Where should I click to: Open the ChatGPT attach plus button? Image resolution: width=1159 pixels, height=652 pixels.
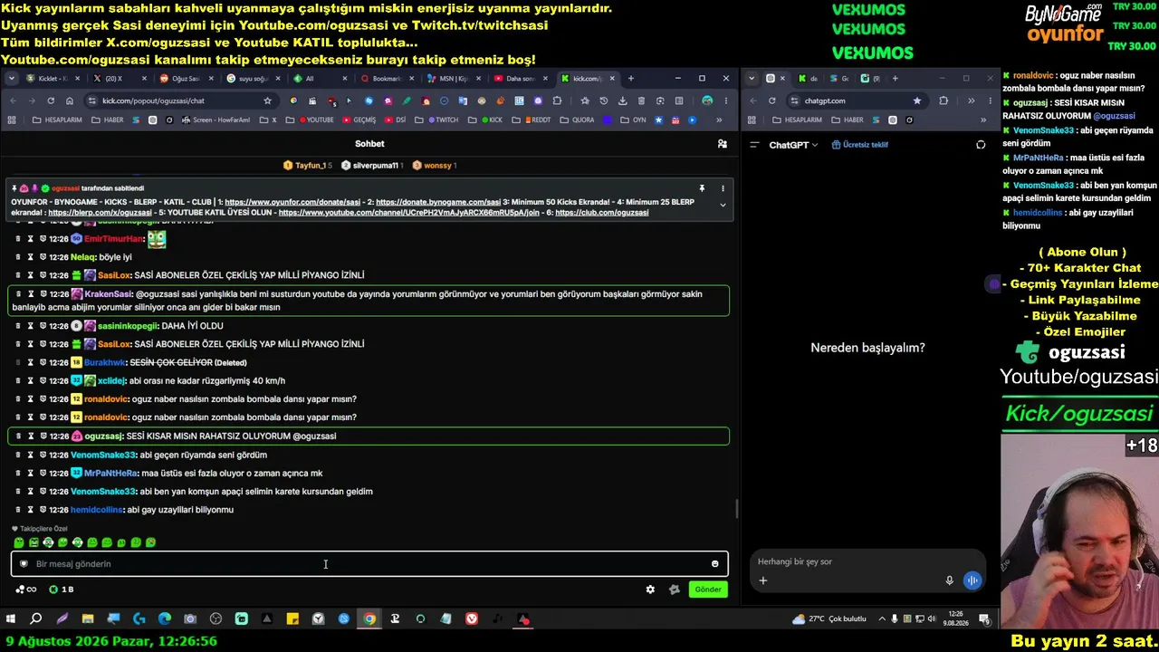763,580
